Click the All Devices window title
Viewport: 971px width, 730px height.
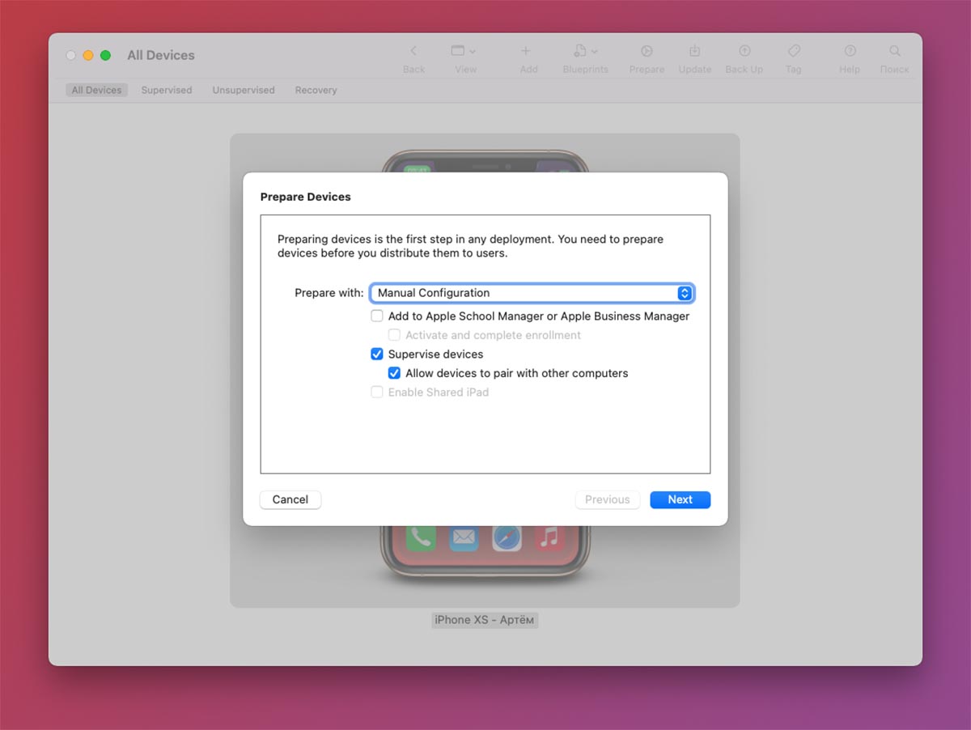161,55
